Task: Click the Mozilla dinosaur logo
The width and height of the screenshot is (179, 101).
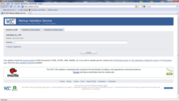Action: click(x=13, y=72)
